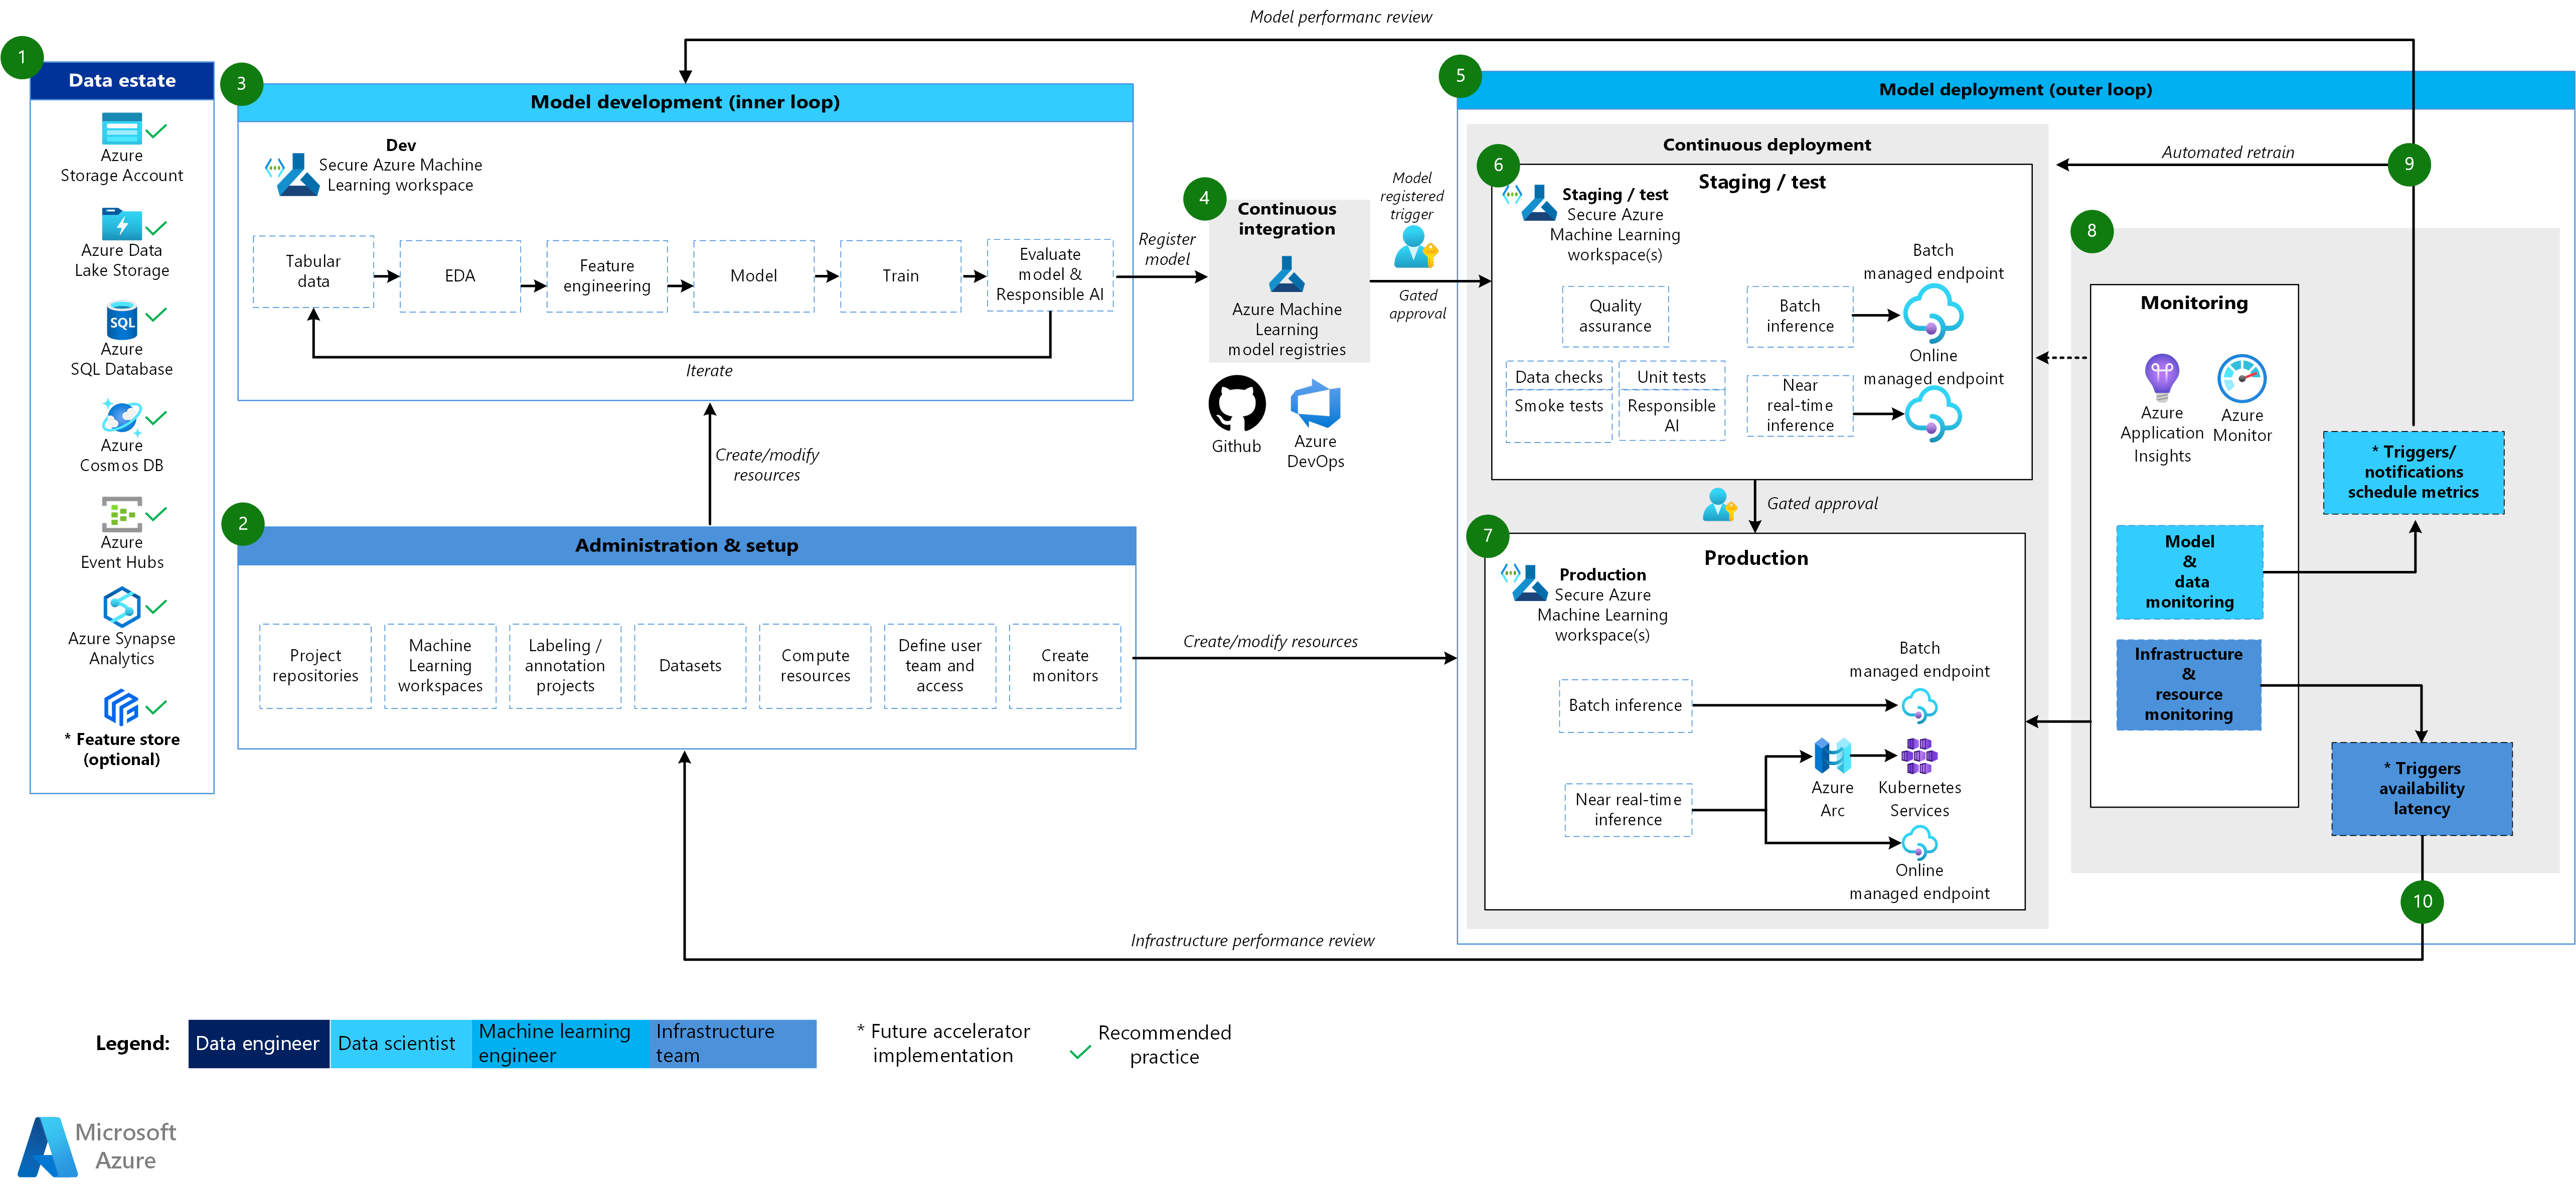Click the Azure Cosmos DB icon
Screen dimensions: 2576x1186
[x=121, y=417]
